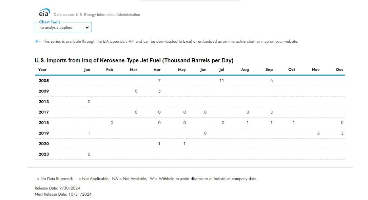The width and height of the screenshot is (368, 200).
Task: Select the 2005 year row label
Action: pos(44,81)
